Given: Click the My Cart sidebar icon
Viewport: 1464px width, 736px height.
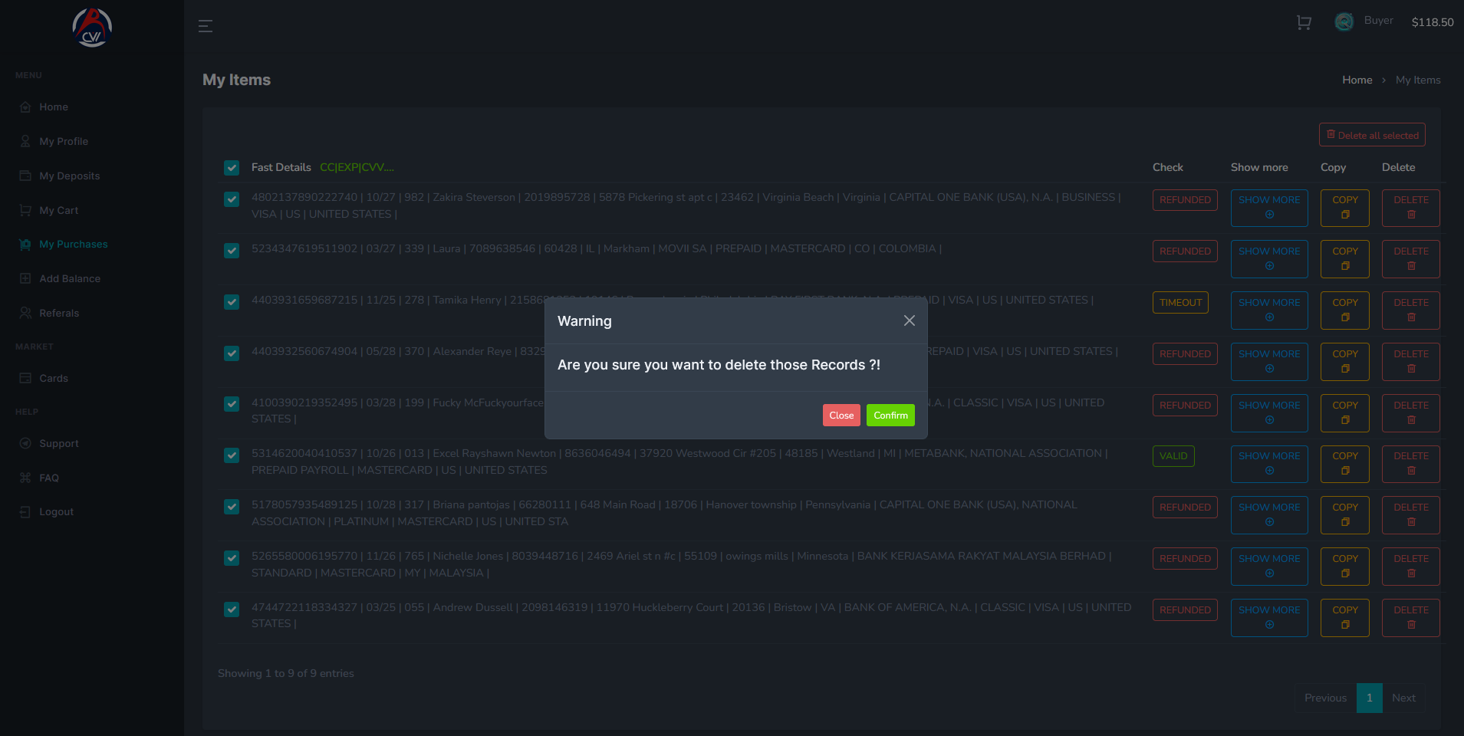Looking at the screenshot, I should pyautogui.click(x=25, y=210).
